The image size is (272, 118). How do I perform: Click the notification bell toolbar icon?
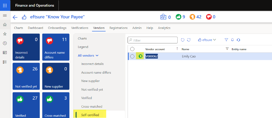[233, 40]
